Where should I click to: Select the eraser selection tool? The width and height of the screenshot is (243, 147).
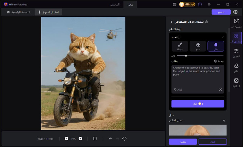(198, 46)
